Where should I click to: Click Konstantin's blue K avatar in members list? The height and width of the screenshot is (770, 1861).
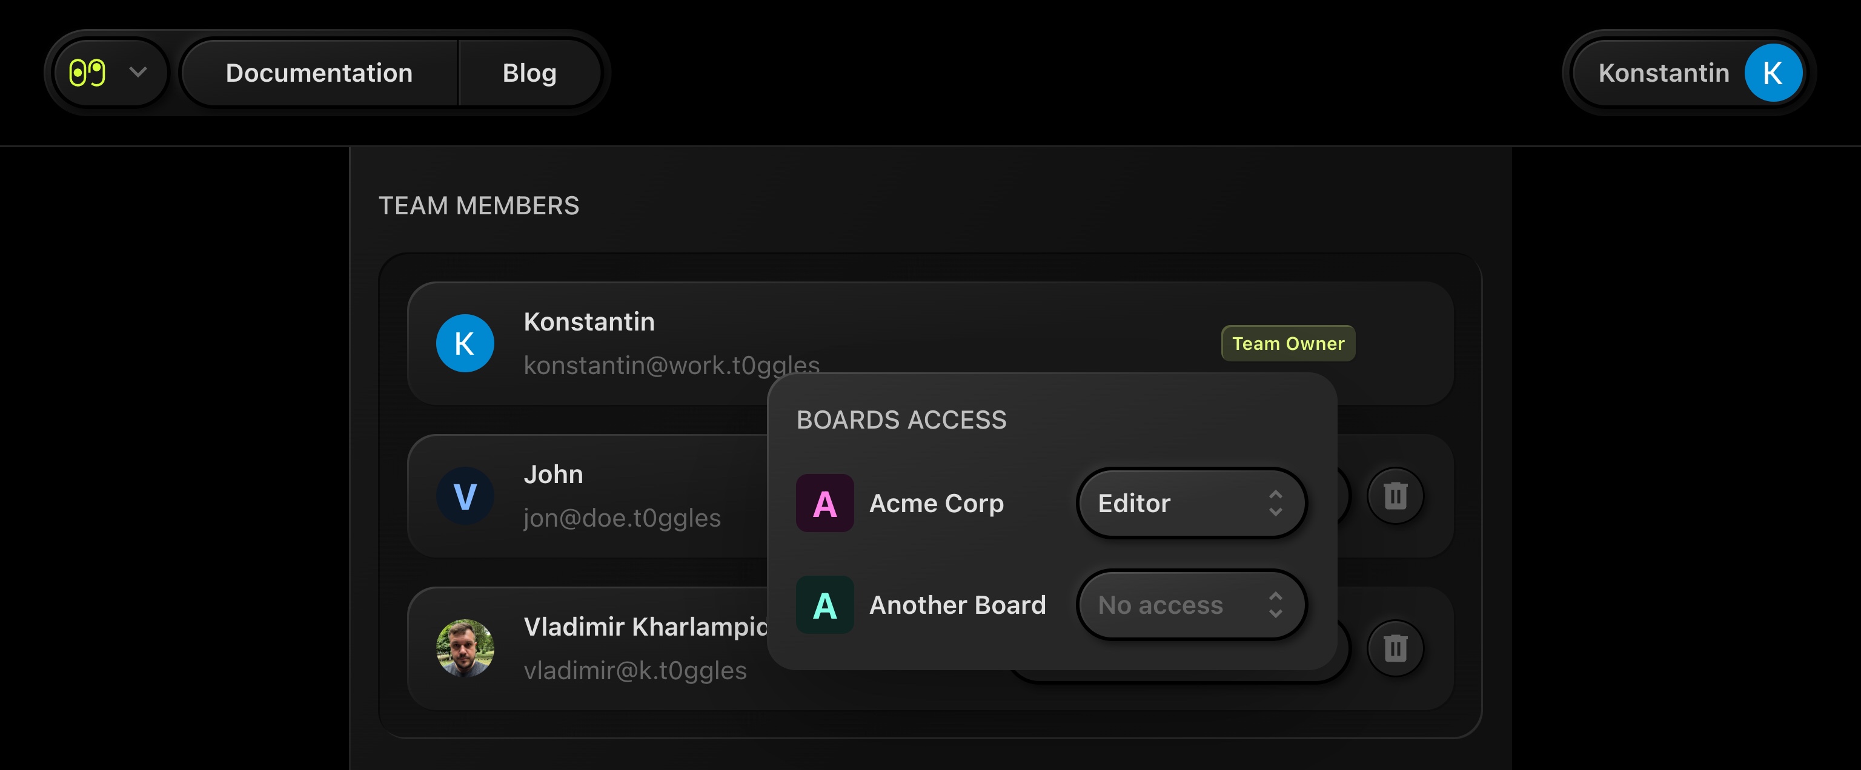465,343
